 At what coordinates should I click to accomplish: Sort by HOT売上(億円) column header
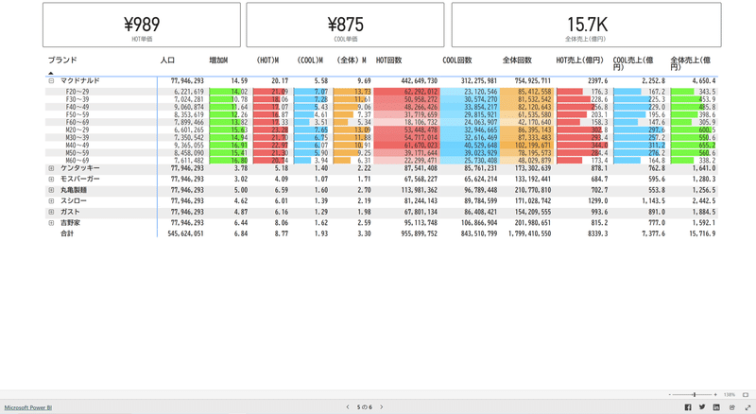[579, 60]
